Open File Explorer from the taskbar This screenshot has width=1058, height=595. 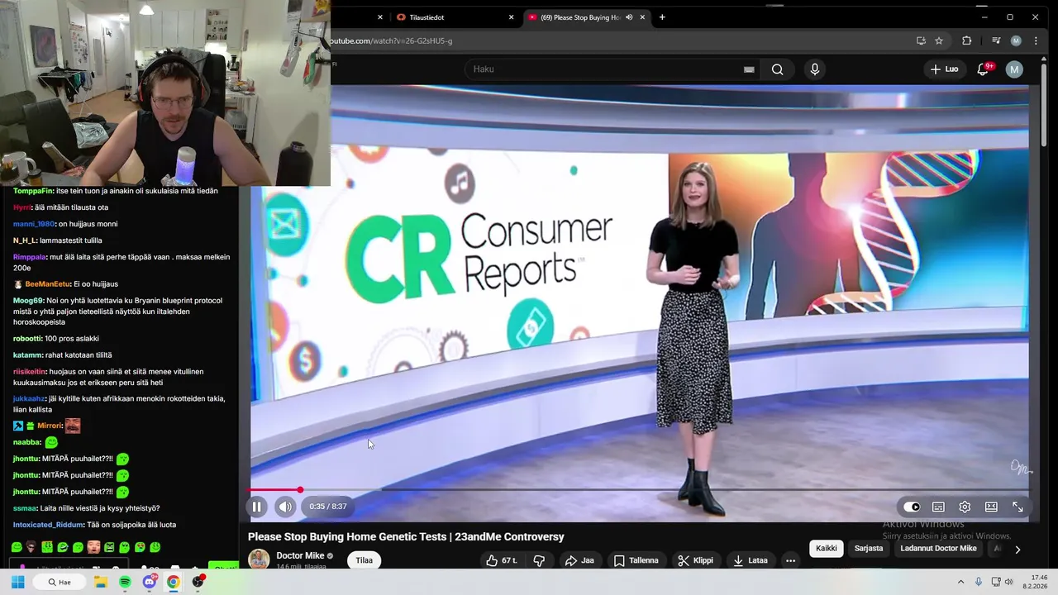[x=101, y=582]
